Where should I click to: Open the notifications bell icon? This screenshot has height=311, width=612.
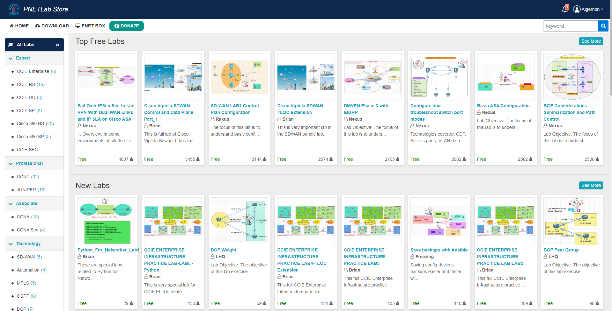coord(565,9)
